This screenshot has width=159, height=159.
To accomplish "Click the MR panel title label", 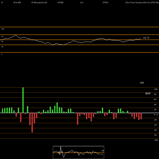I will pyautogui.click(x=142, y=83).
